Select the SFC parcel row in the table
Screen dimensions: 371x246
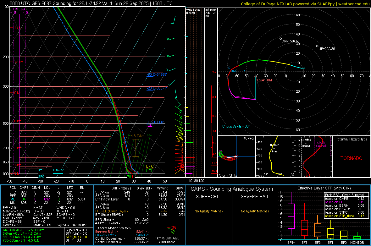click(47, 192)
